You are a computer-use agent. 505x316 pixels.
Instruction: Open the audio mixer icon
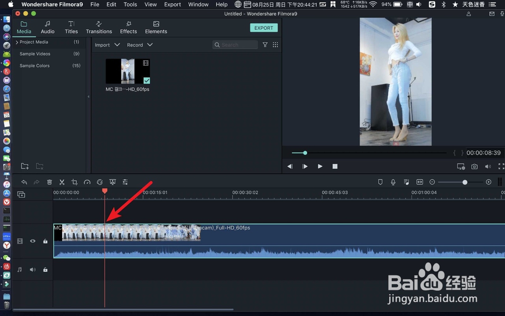click(x=407, y=182)
